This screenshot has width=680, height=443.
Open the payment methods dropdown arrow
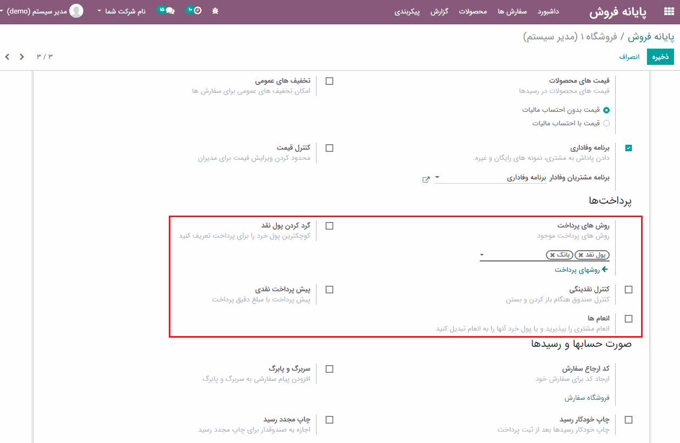tap(482, 254)
